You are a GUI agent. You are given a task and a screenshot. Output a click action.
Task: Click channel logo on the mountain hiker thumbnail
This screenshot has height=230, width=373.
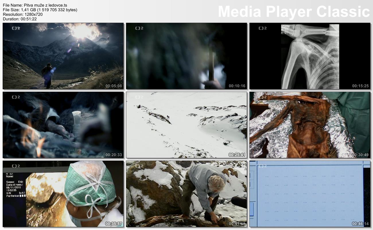[16, 28]
